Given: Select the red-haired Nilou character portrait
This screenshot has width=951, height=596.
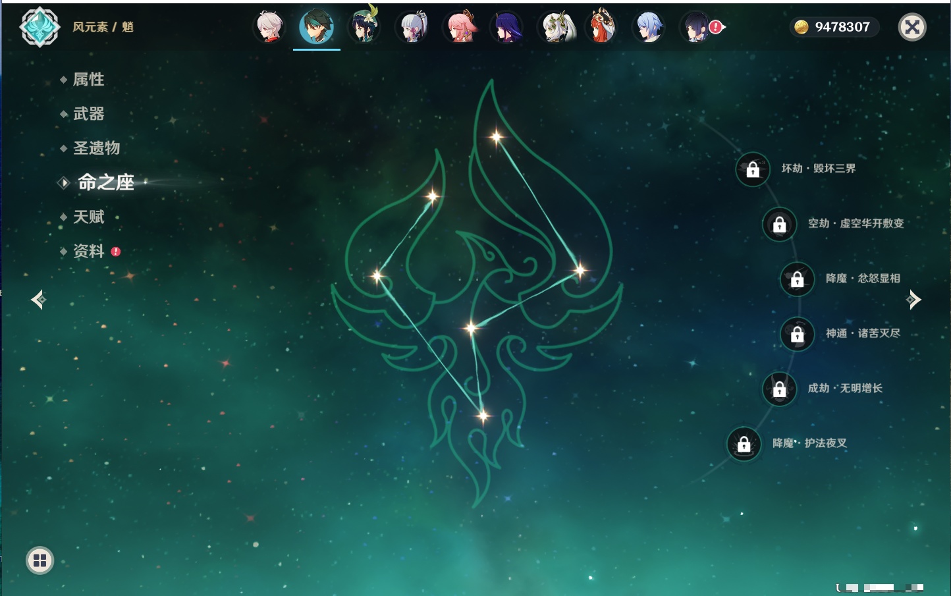Looking at the screenshot, I should [x=601, y=27].
